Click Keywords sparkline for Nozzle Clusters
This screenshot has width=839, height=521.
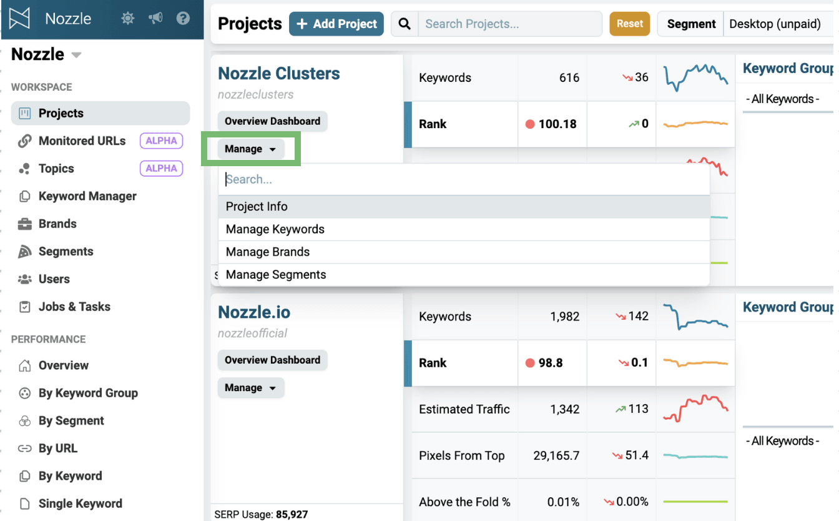[695, 77]
